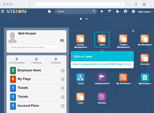The image size is (154, 113).
Task: Open the browser tabs overview icon
Action: [x=136, y=4]
